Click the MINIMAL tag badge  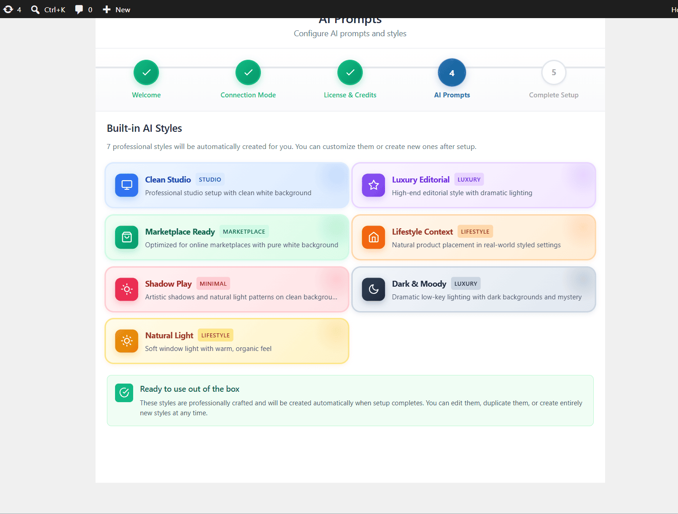pyautogui.click(x=213, y=283)
